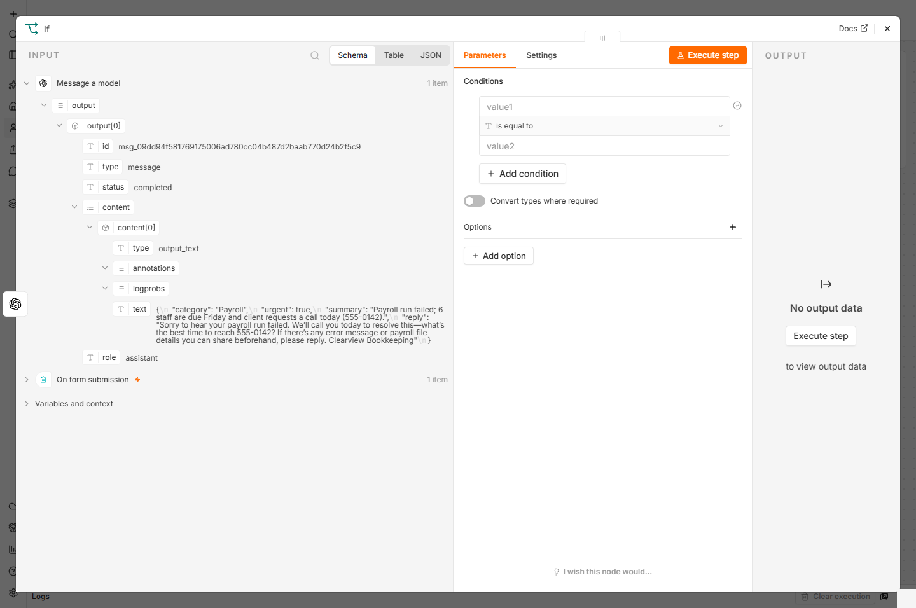
Task: Click the Add condition button
Action: 522,174
